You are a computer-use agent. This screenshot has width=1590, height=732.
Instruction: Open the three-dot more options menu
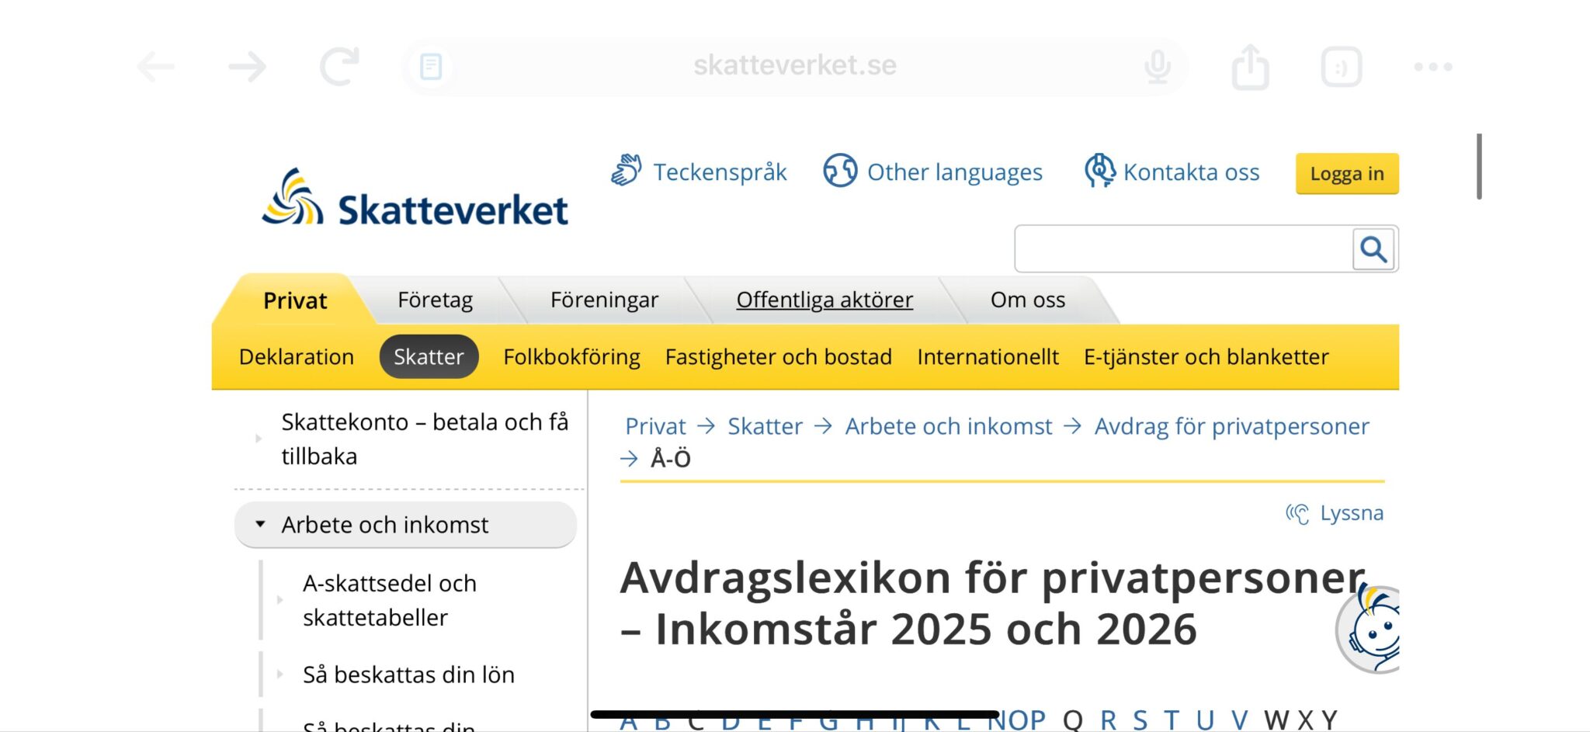click(1432, 67)
